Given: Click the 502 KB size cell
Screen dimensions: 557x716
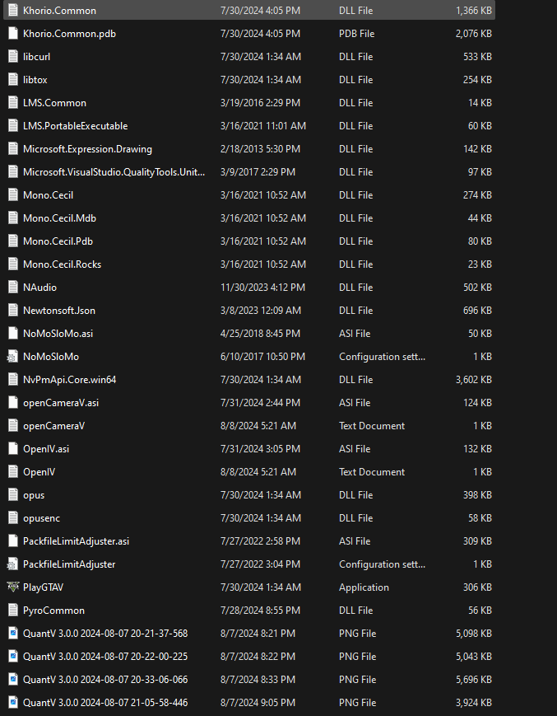Looking at the screenshot, I should point(477,287).
